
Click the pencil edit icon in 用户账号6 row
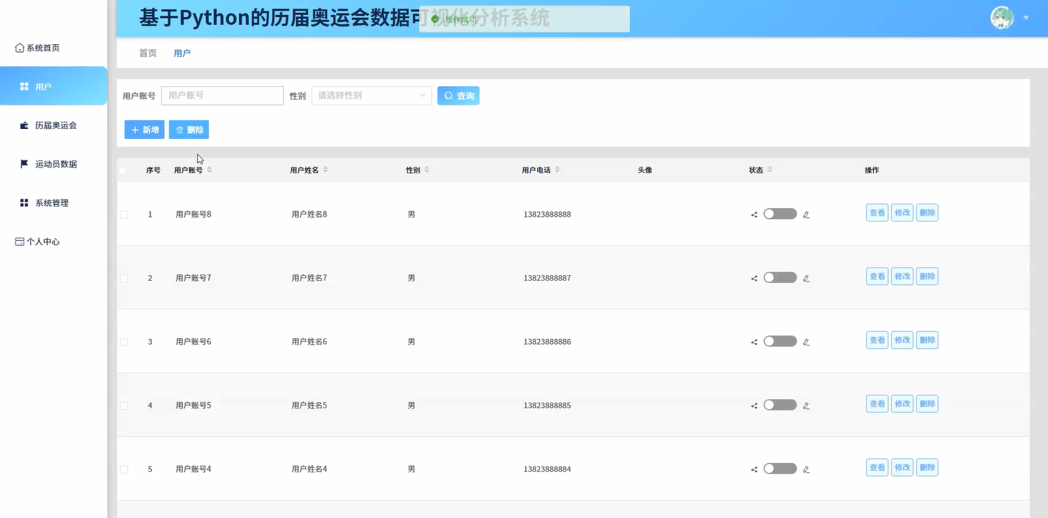point(806,342)
